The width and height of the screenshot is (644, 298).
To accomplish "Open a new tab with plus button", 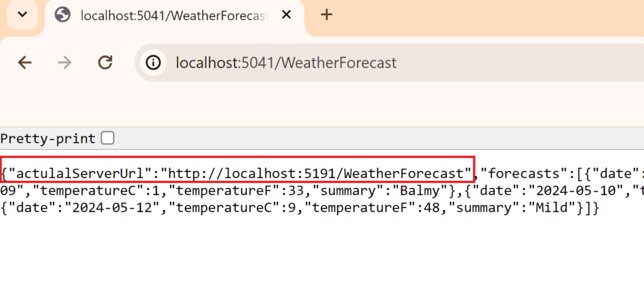I will pos(326,15).
